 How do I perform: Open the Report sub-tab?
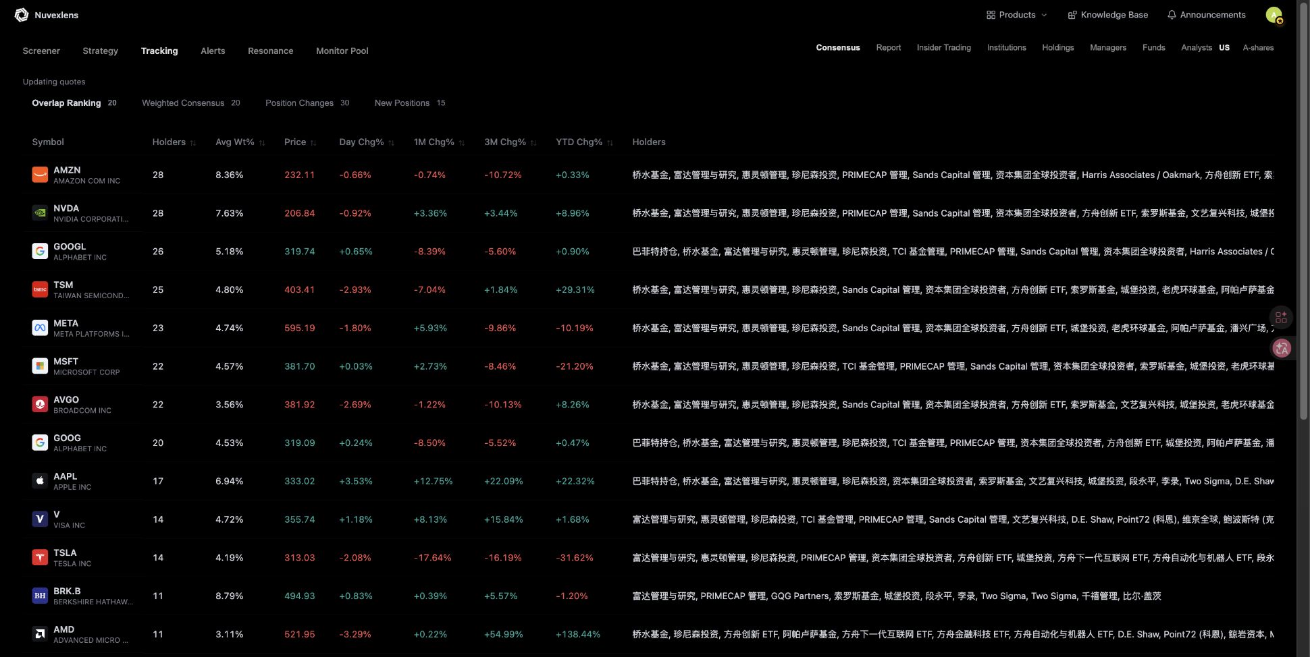(x=889, y=48)
